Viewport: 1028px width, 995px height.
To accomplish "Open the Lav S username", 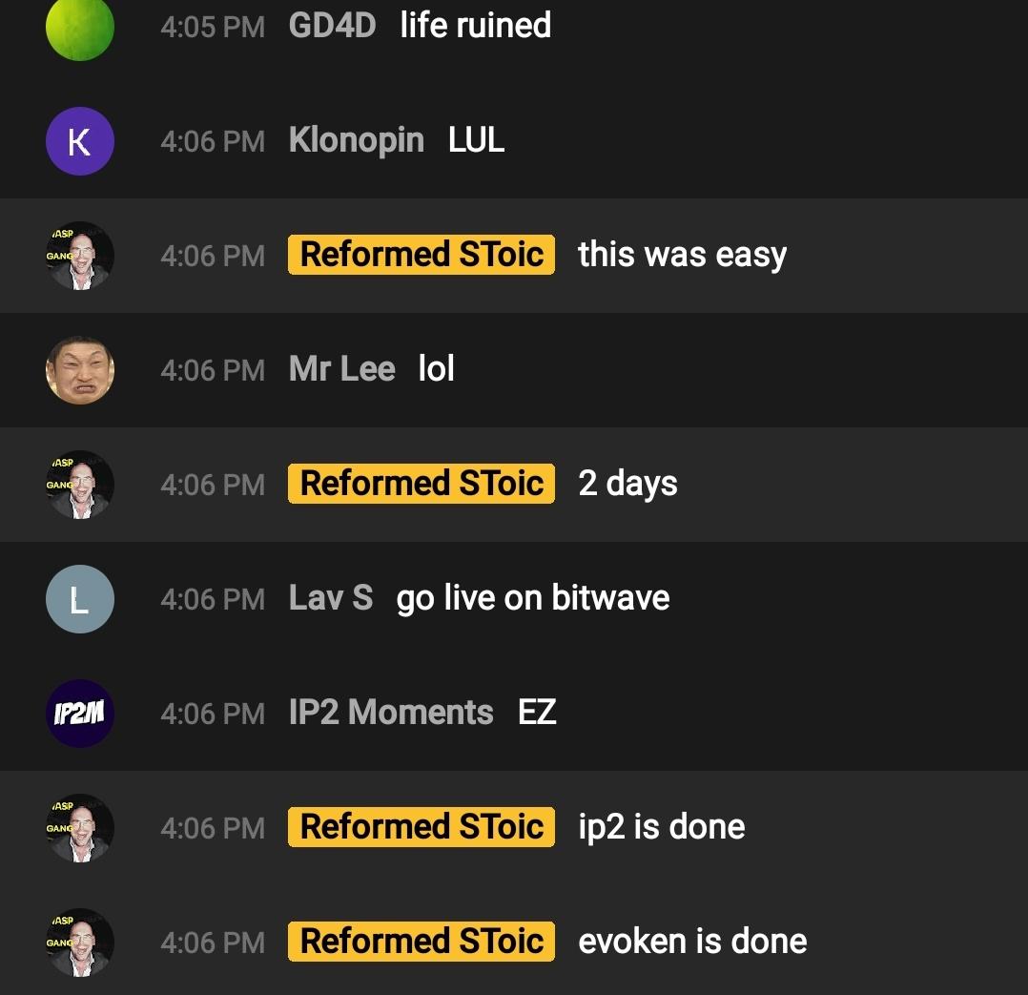I will 331,597.
